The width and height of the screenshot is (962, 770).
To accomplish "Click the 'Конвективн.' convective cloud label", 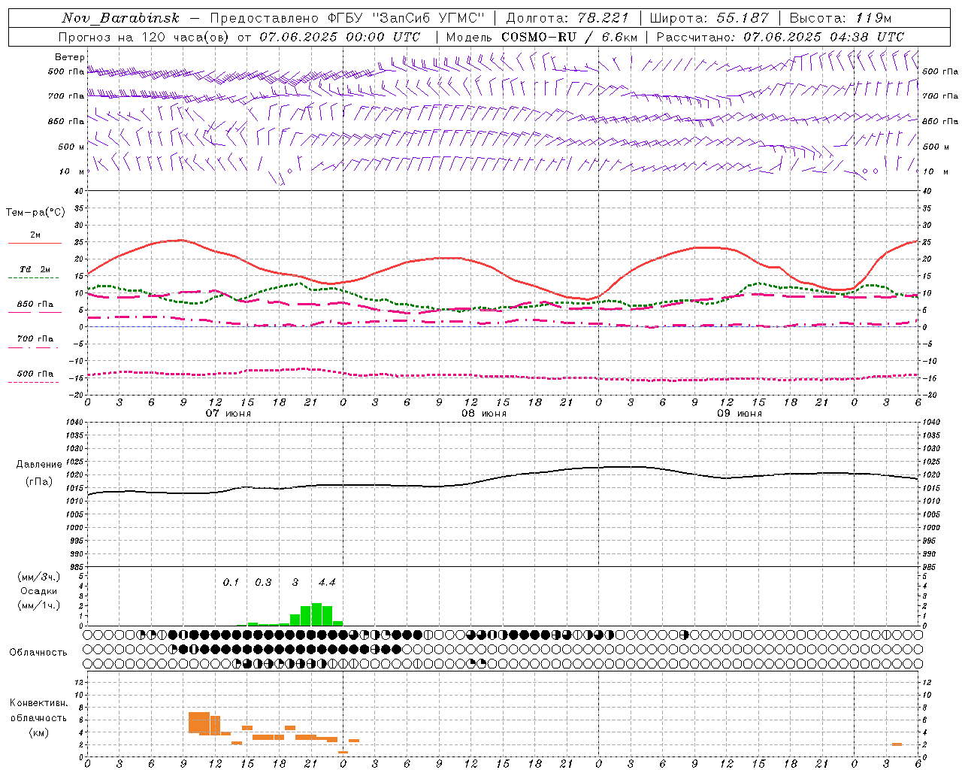I will pyautogui.click(x=38, y=703).
